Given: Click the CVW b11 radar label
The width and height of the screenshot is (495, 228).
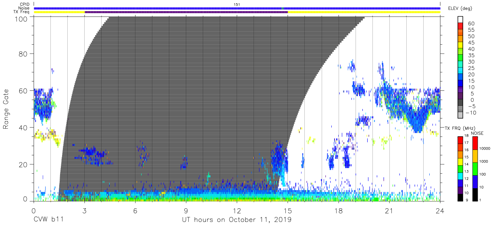Looking at the screenshot, I should tap(48, 220).
